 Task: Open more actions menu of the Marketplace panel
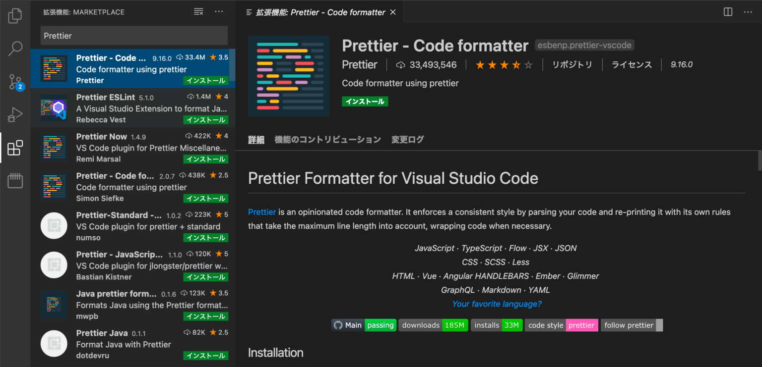point(219,11)
